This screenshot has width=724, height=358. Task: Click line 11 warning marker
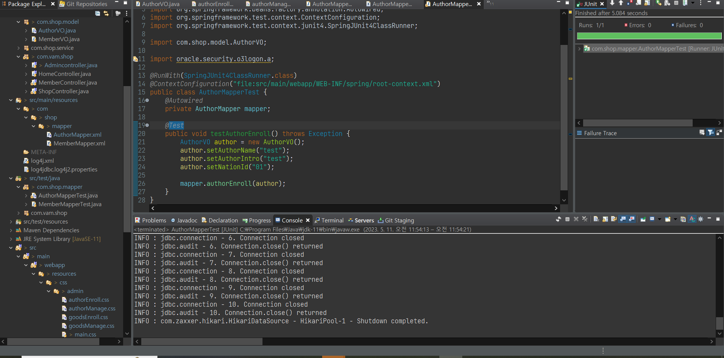(x=135, y=59)
